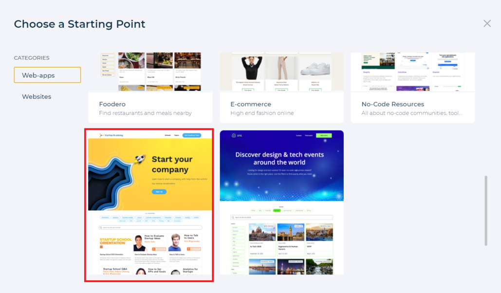This screenshot has width=501, height=293.
Task: Open the No-Code Resources template thumbnail
Action: [x=413, y=72]
